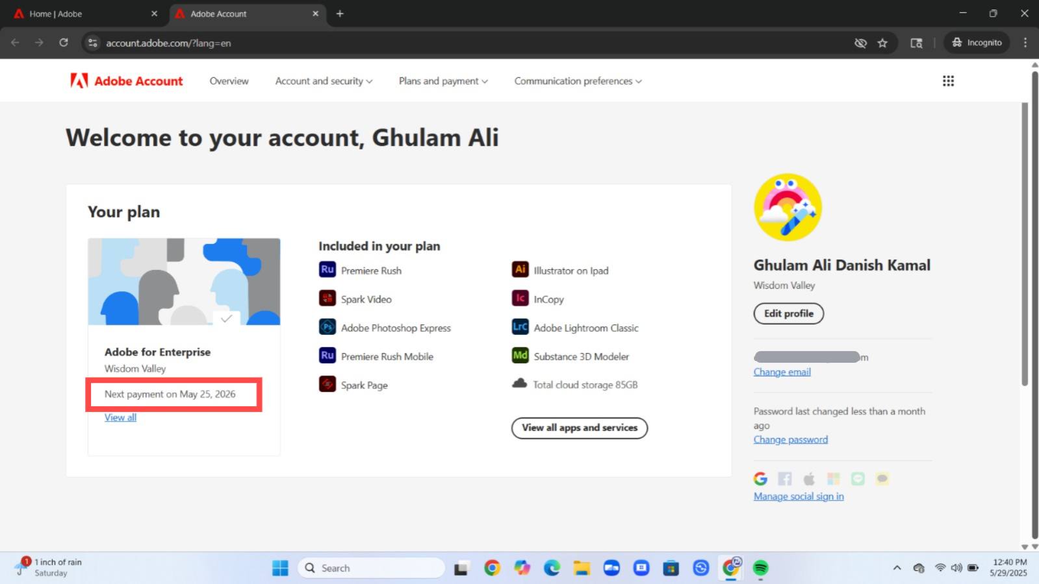
Task: Open the Change password link
Action: pos(790,439)
